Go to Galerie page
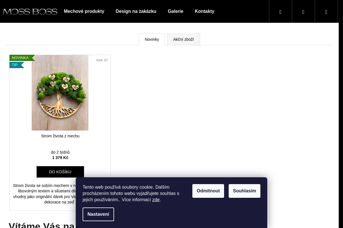Screen dimensions: 343x228 (176, 11)
